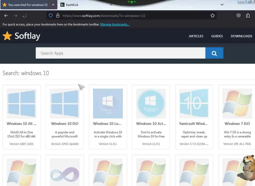Reload the page with the refresh icon
This screenshot has width=255, height=186.
(x=25, y=16)
